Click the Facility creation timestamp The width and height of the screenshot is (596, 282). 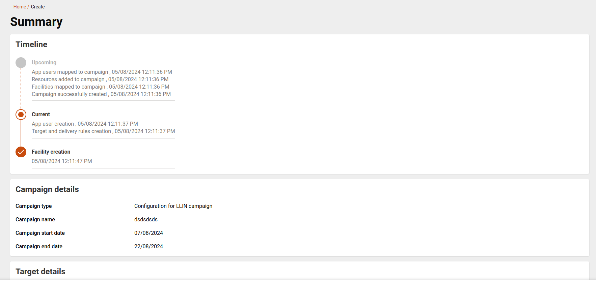point(62,161)
